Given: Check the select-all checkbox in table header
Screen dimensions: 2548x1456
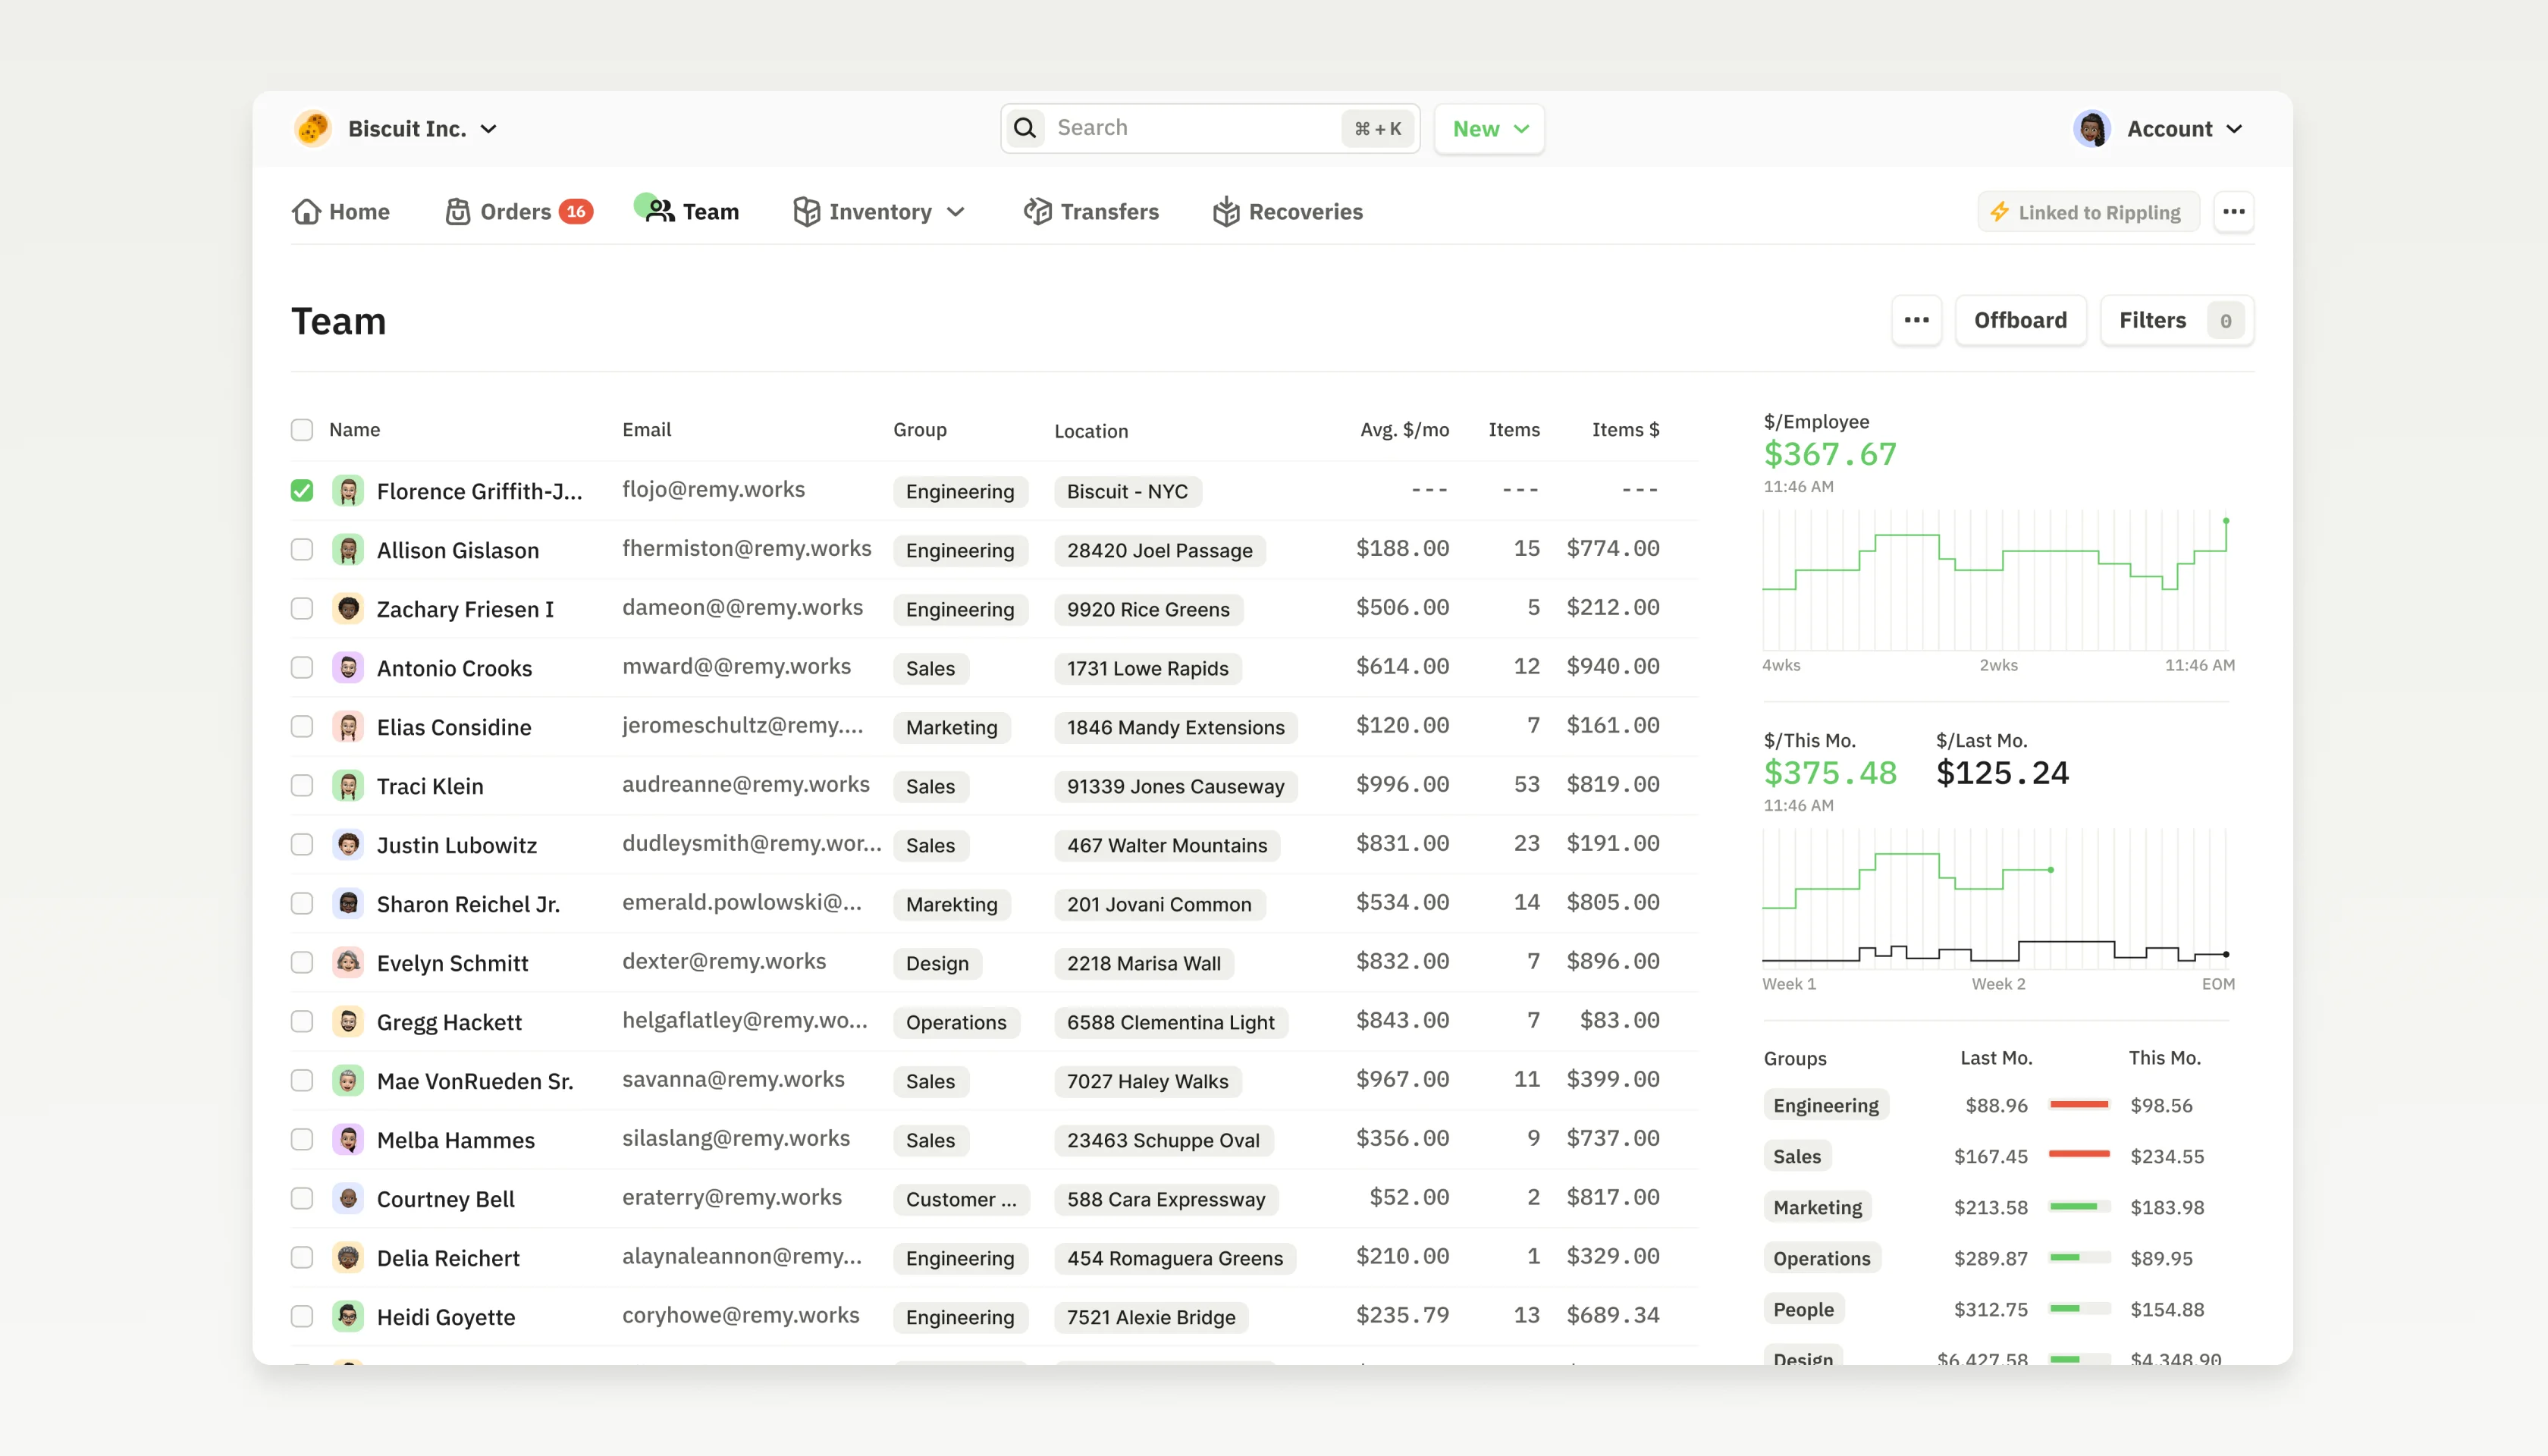Looking at the screenshot, I should [302, 430].
